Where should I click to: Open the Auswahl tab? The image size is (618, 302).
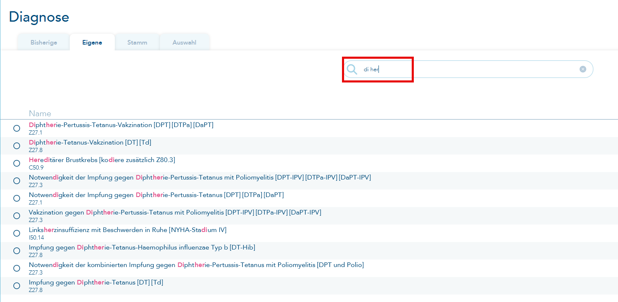coord(184,42)
